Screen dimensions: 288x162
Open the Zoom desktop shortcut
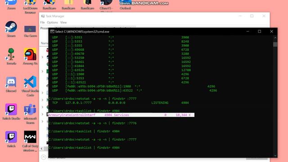tap(11, 4)
